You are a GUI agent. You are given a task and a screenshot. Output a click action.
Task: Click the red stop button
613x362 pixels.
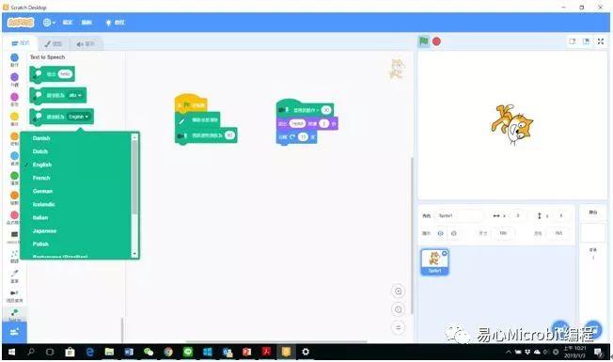tap(436, 41)
